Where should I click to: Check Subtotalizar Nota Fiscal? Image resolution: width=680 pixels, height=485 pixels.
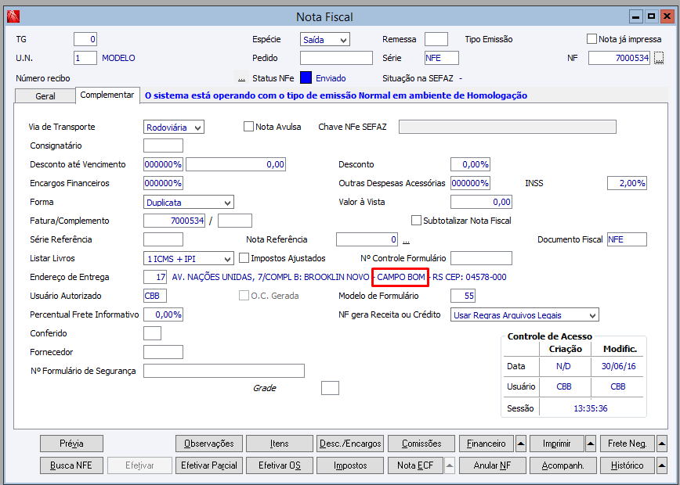(416, 221)
